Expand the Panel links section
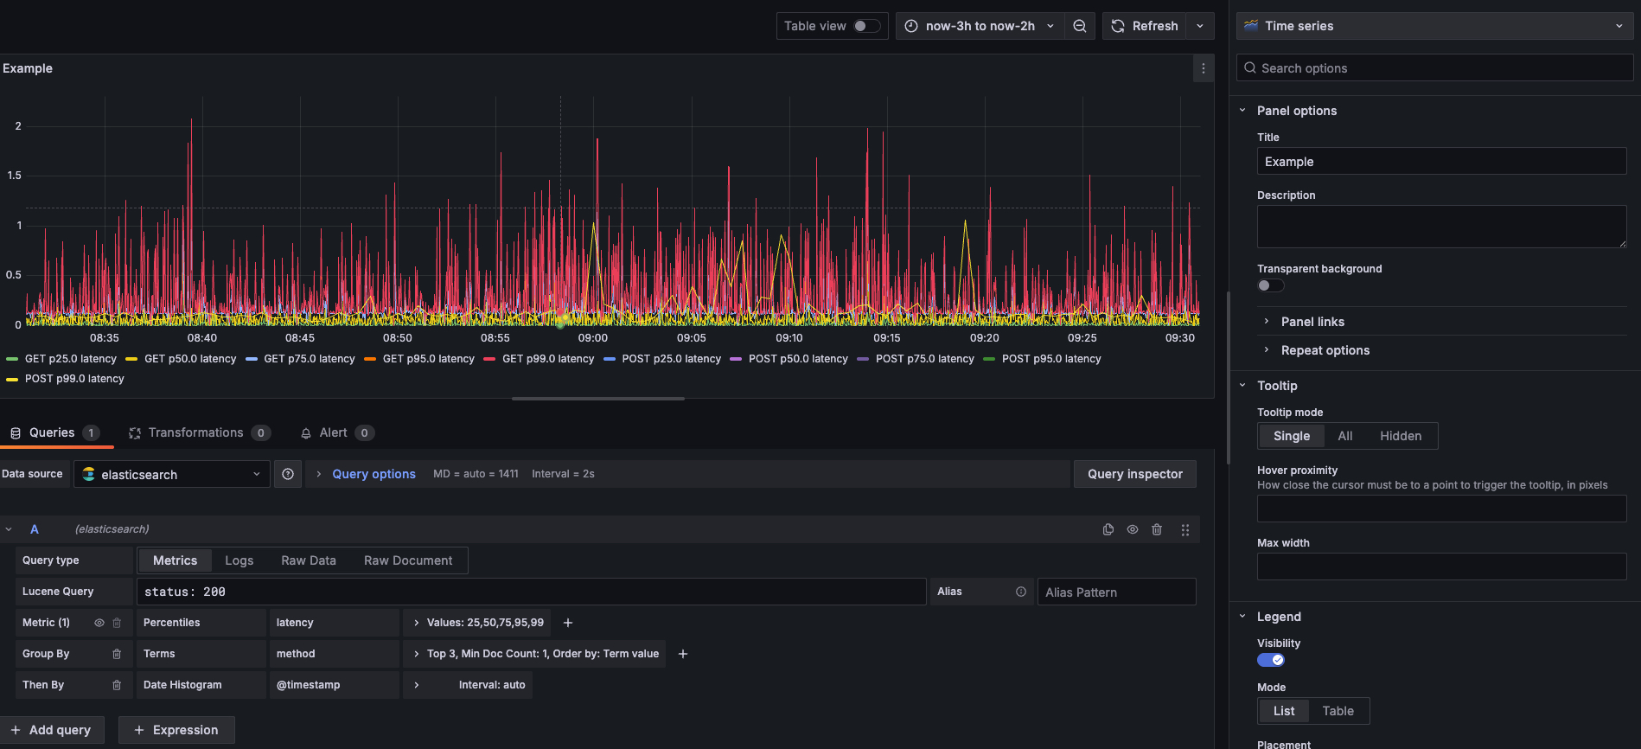This screenshot has width=1641, height=749. pyautogui.click(x=1312, y=322)
